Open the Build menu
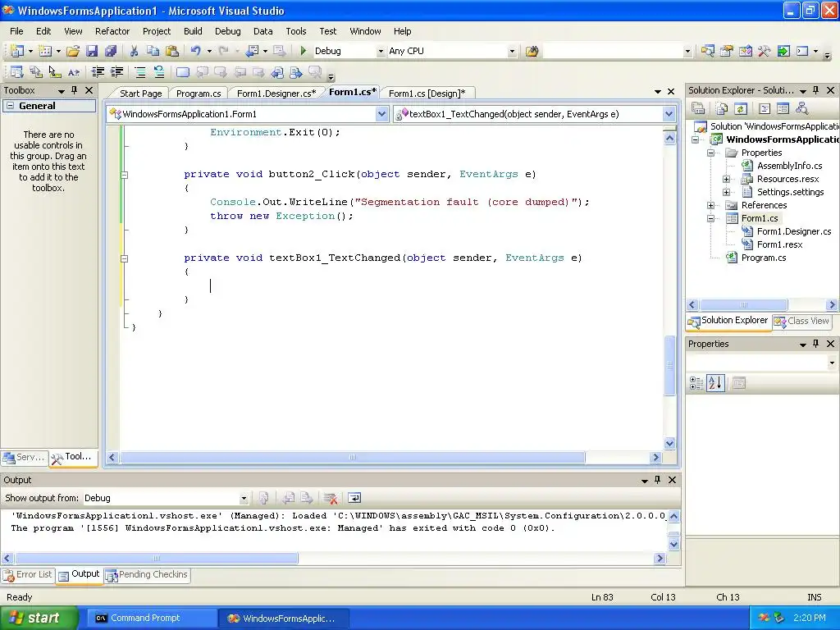Viewport: 840px width, 630px height. click(193, 31)
